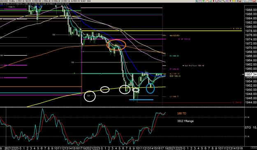
Task: Click the magenta PP pivot label
Action: pos(174,69)
